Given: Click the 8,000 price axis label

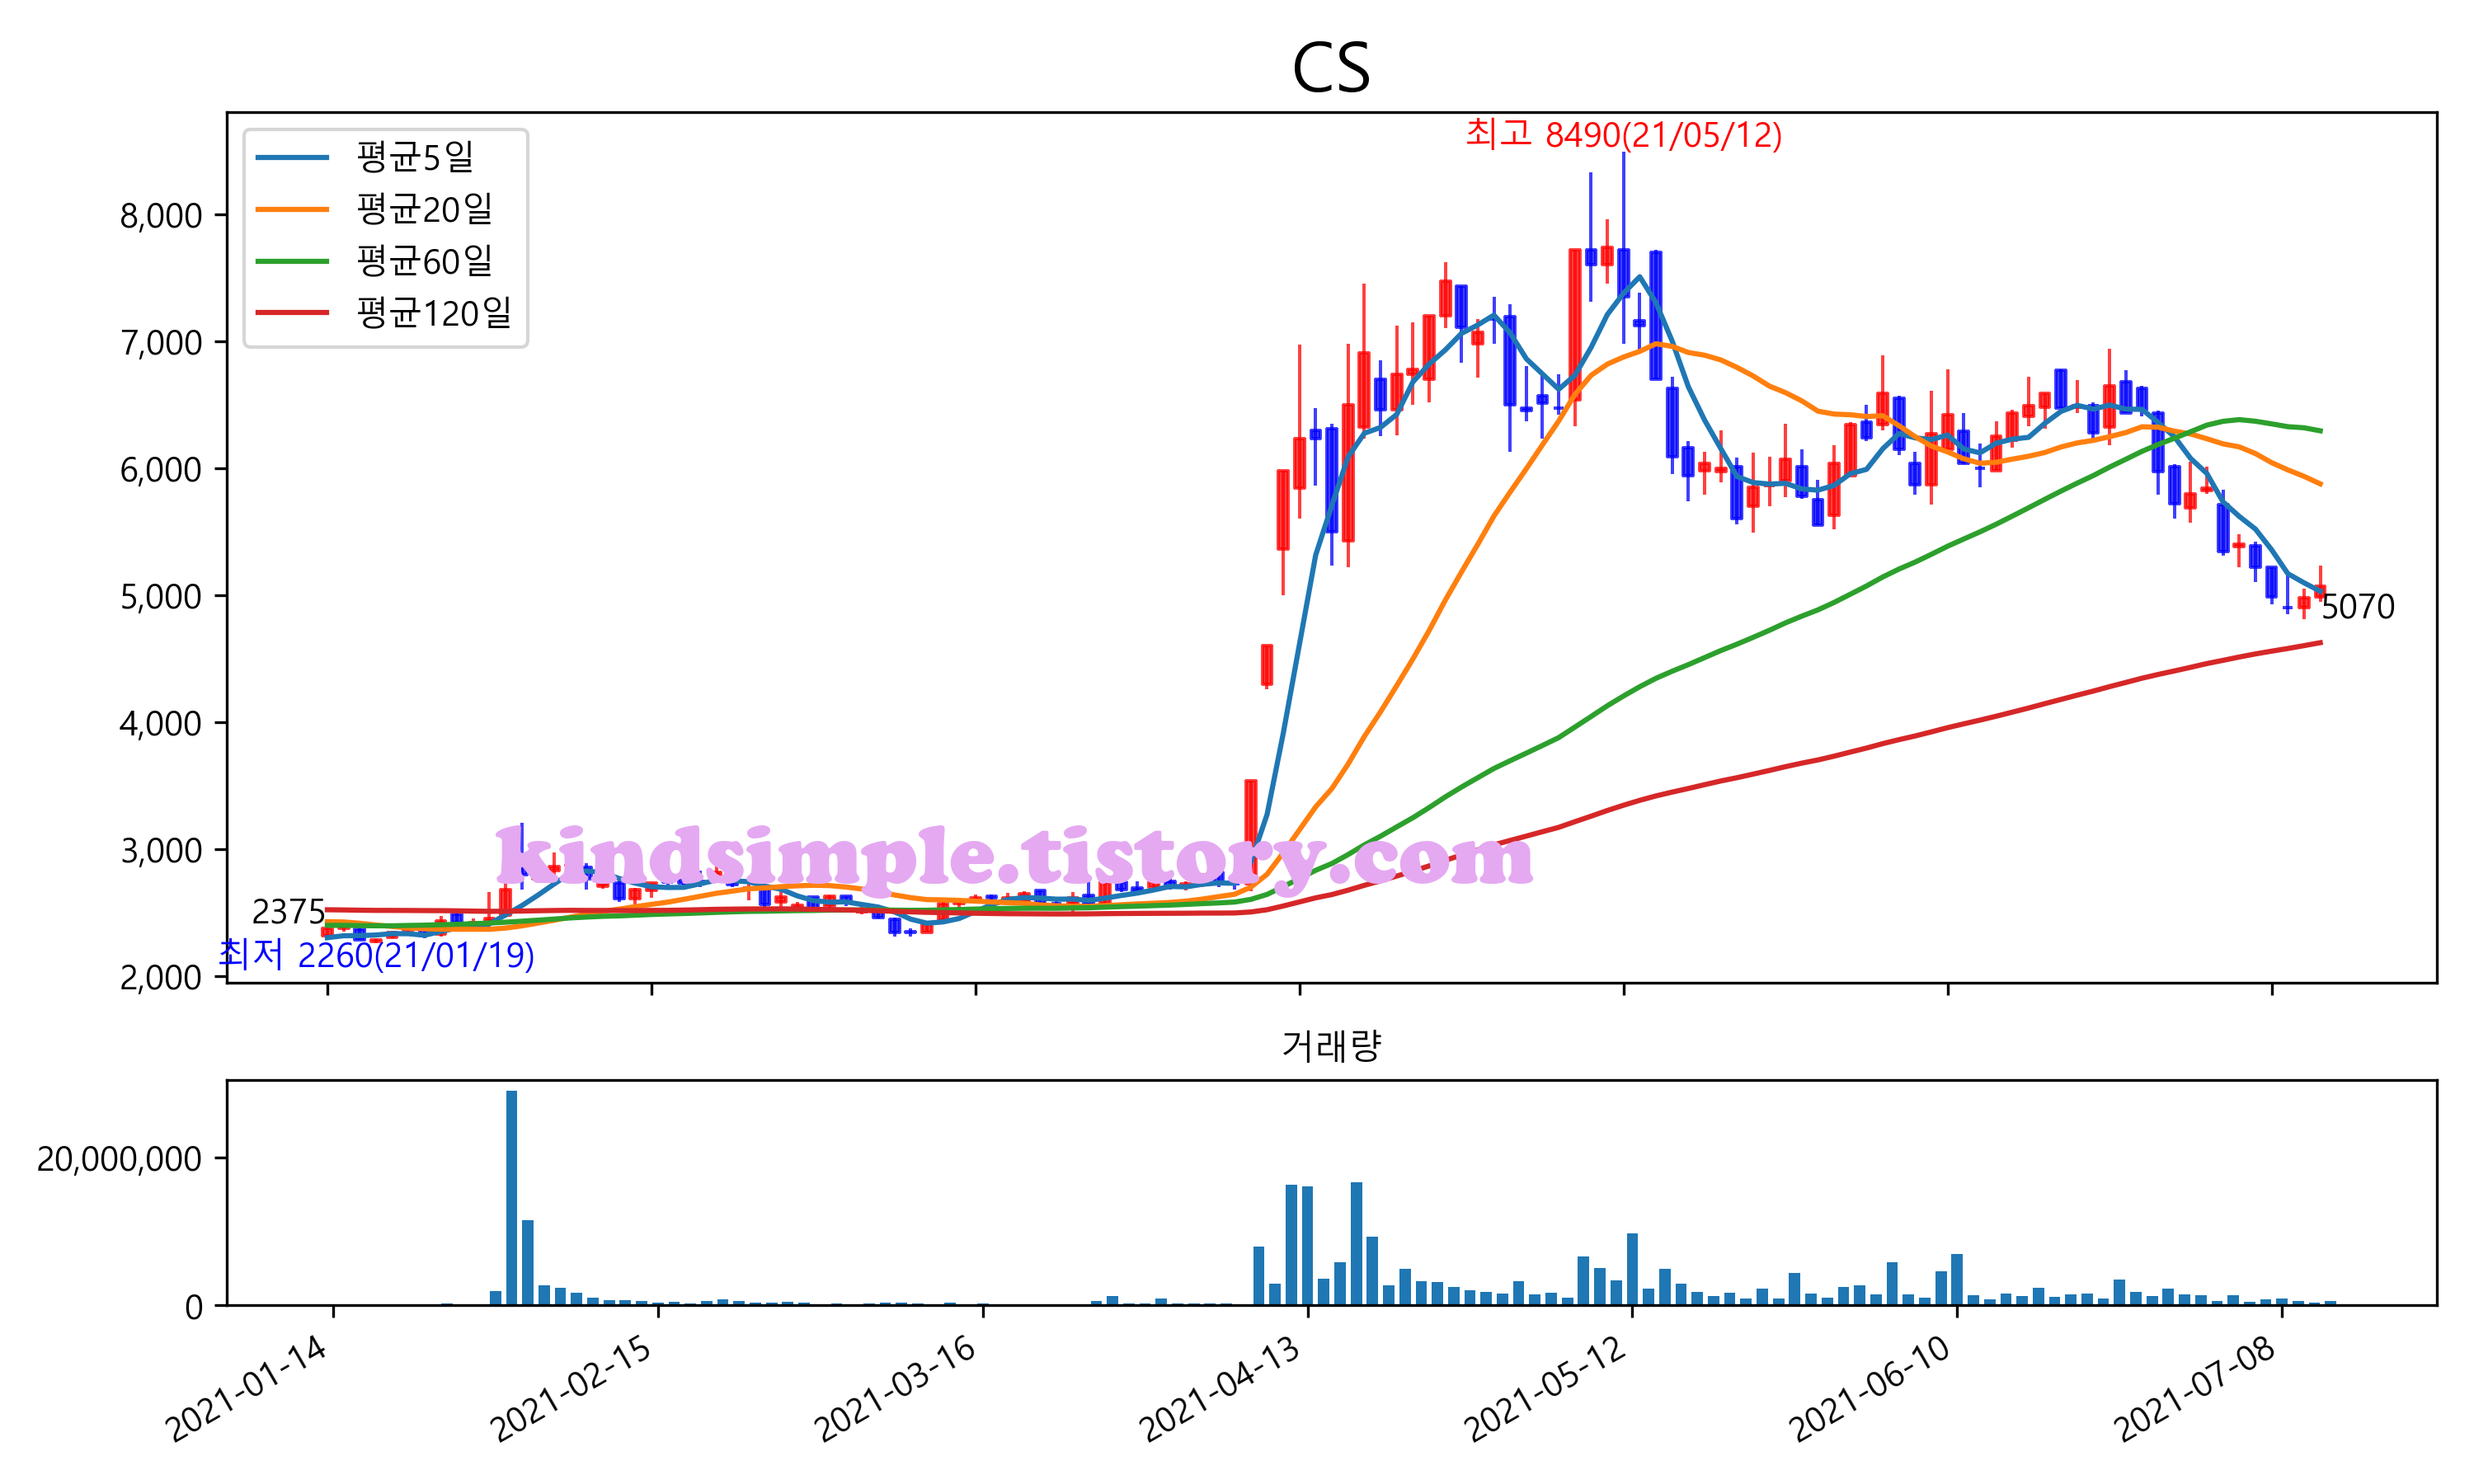Looking at the screenshot, I should 161,216.
